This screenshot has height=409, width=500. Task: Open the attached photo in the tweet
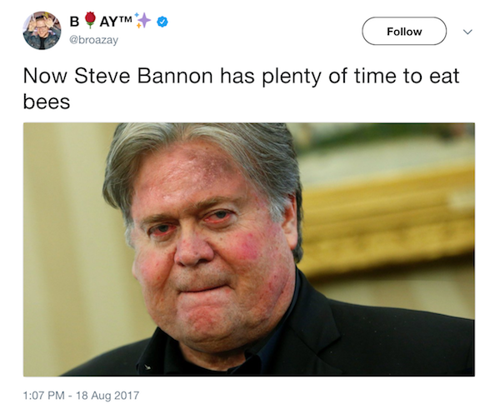(248, 249)
